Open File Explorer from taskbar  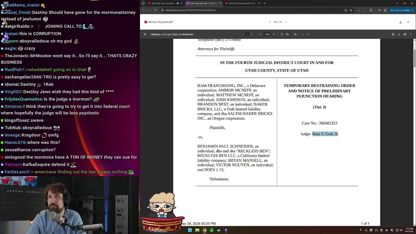197,230
